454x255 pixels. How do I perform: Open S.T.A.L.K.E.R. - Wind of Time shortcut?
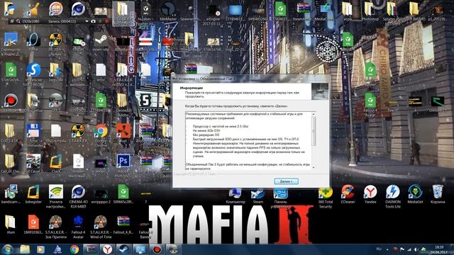[101, 226]
